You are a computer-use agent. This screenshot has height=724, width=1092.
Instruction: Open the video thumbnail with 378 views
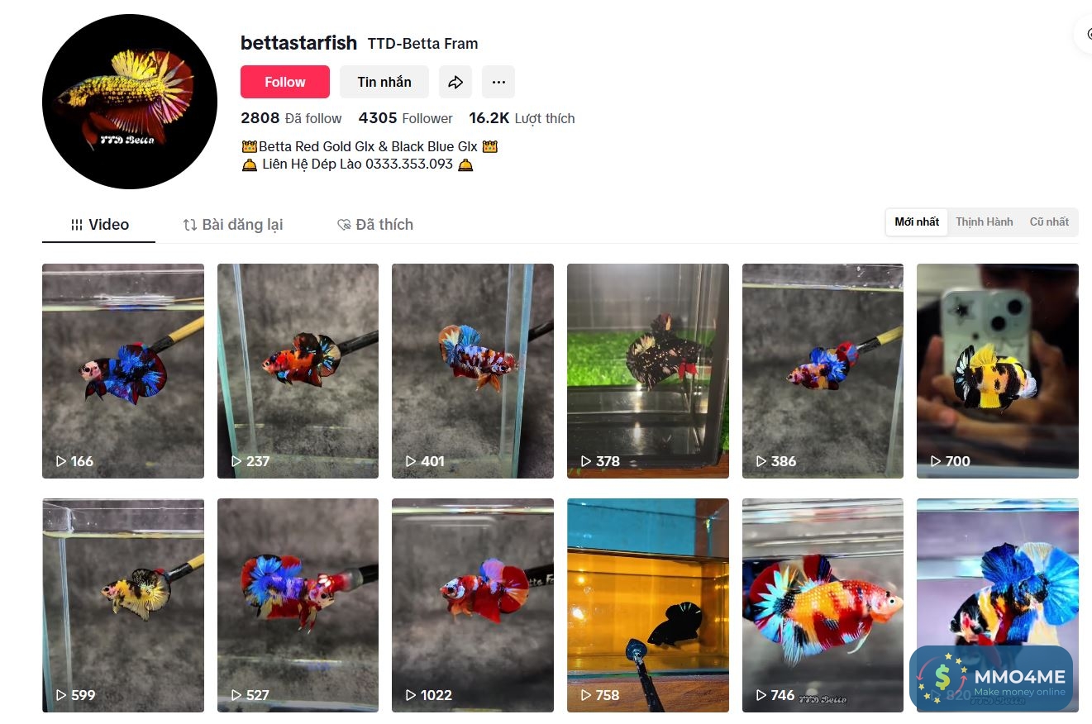tap(648, 371)
